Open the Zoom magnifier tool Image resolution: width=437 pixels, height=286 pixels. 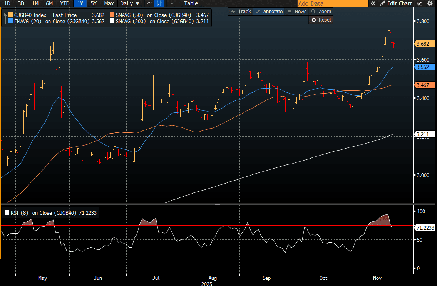tap(321, 12)
